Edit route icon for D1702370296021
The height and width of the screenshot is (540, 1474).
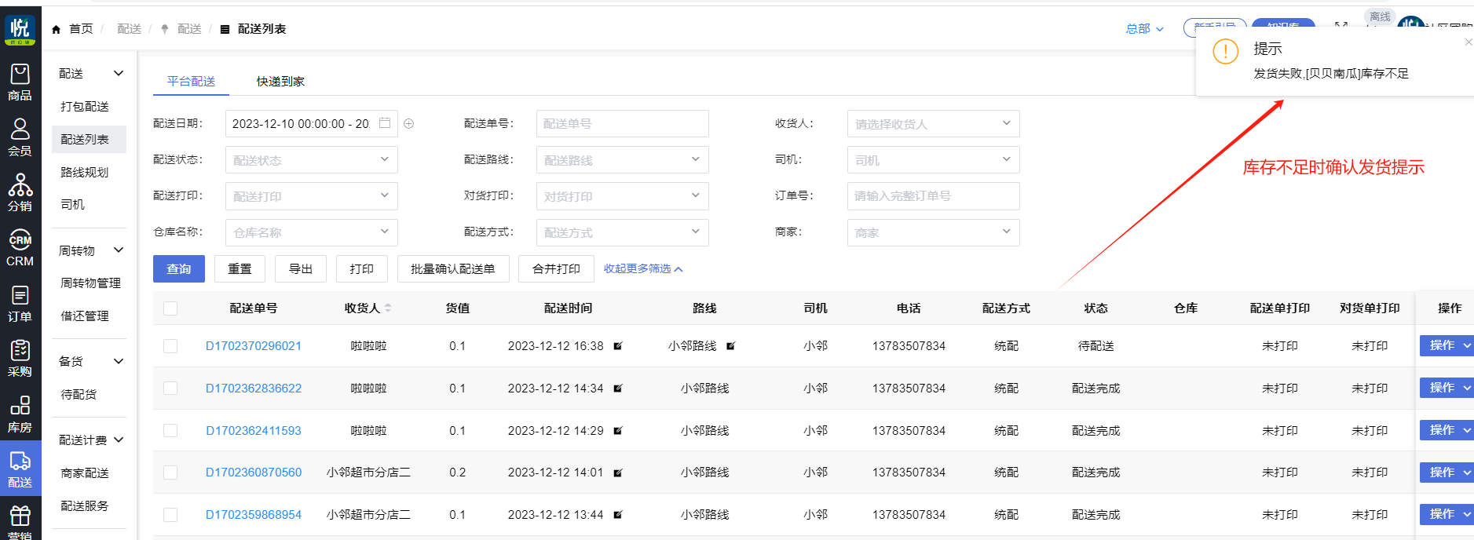tap(730, 346)
